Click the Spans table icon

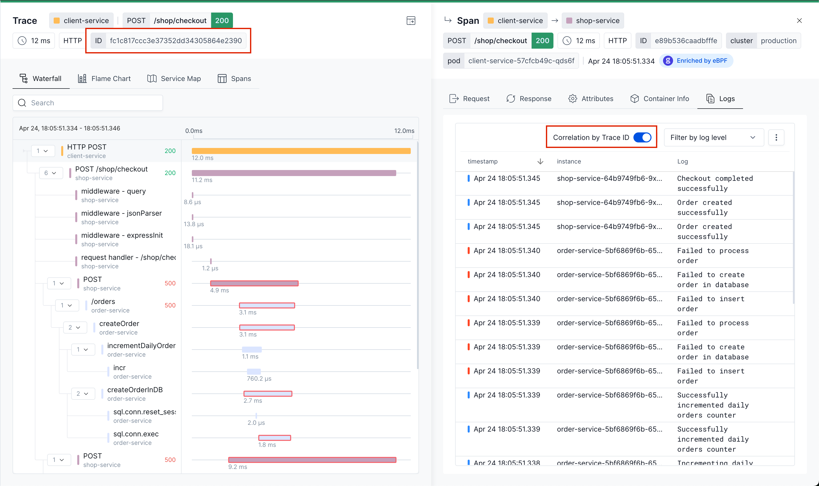222,78
